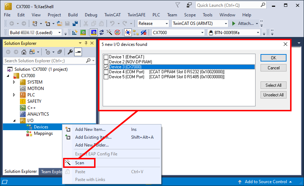Check the Device 5 (COM Port) RS485 checkbox

click(106, 77)
